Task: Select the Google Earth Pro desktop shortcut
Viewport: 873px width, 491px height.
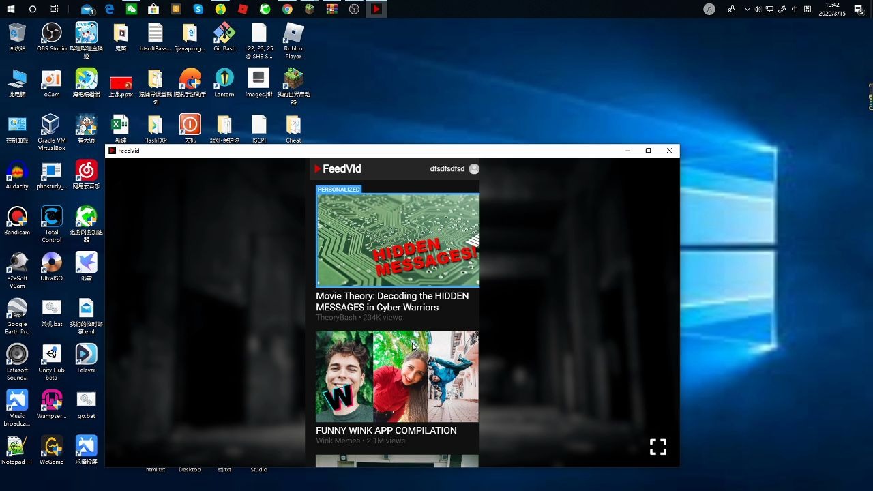Action: pyautogui.click(x=17, y=316)
